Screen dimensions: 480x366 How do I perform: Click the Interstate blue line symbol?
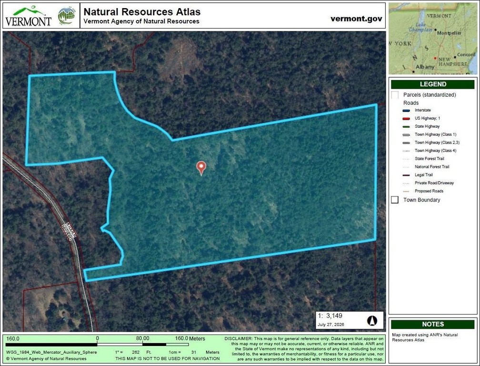click(x=406, y=111)
